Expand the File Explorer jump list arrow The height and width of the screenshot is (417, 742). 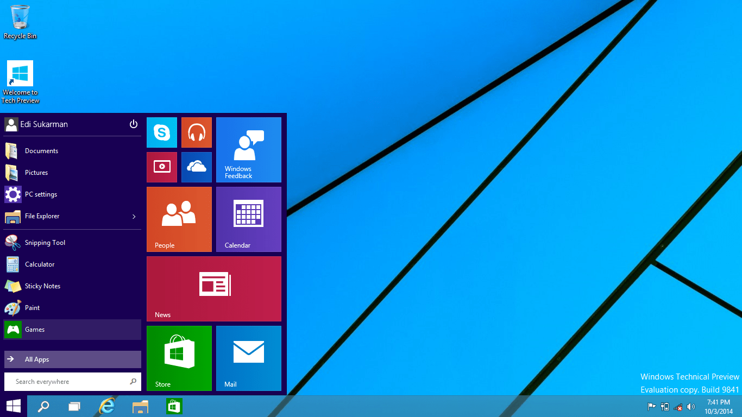pyautogui.click(x=134, y=217)
